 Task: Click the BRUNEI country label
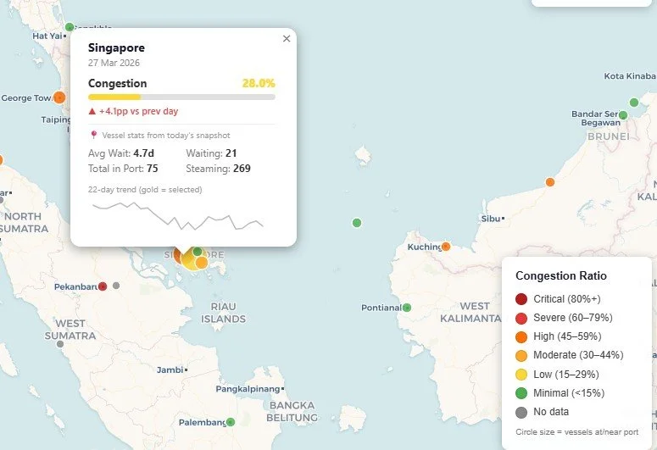[x=609, y=136]
